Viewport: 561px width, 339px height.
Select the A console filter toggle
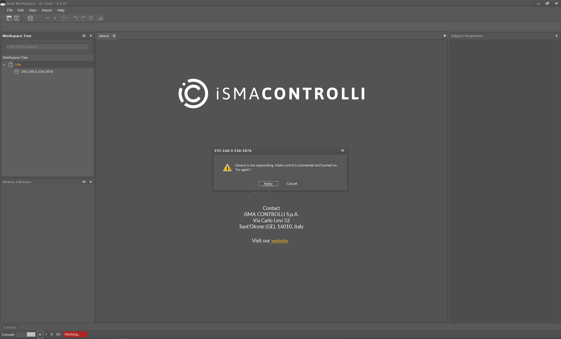coord(40,334)
